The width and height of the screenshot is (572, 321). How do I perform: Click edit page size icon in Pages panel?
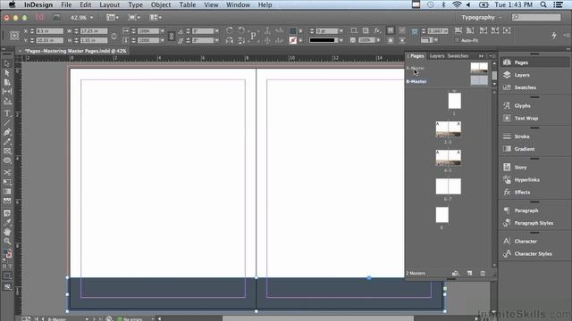[x=455, y=273]
